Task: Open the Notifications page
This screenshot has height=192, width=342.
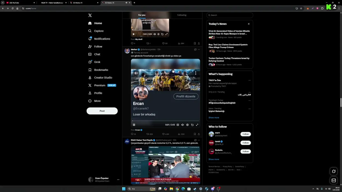Action: (x=99, y=39)
